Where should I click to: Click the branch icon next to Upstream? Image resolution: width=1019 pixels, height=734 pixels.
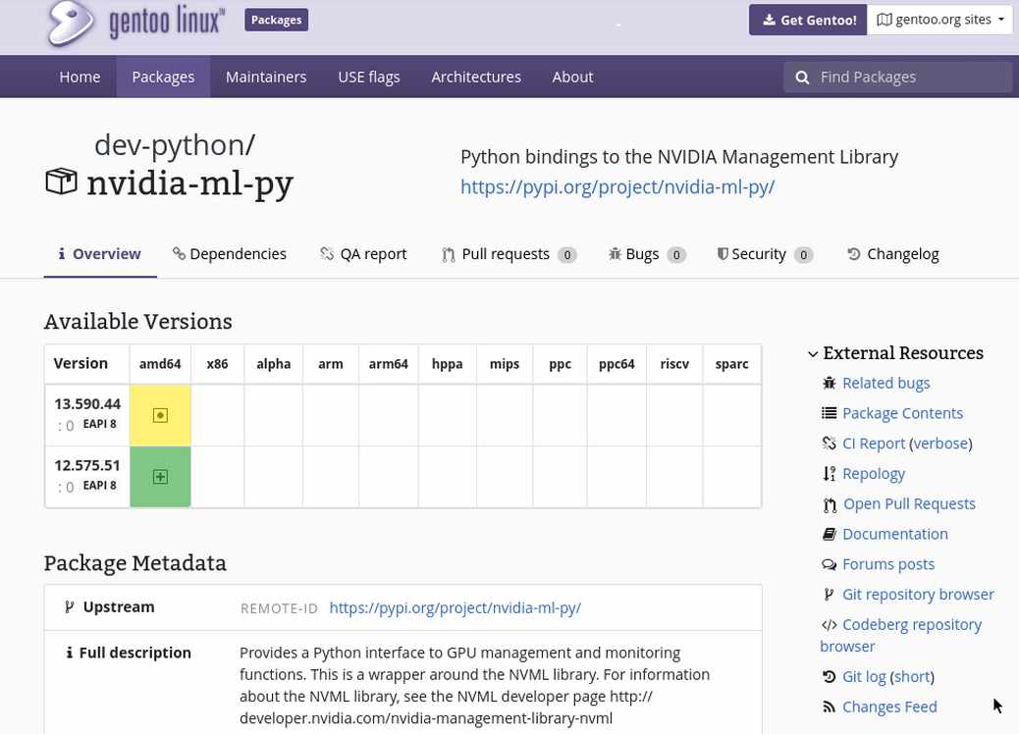pyautogui.click(x=69, y=606)
